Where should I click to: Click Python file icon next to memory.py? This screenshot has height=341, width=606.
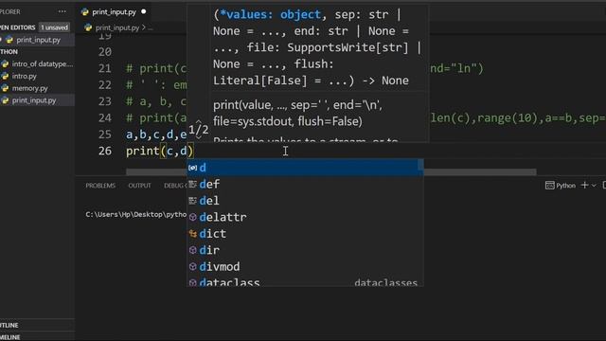[5, 88]
